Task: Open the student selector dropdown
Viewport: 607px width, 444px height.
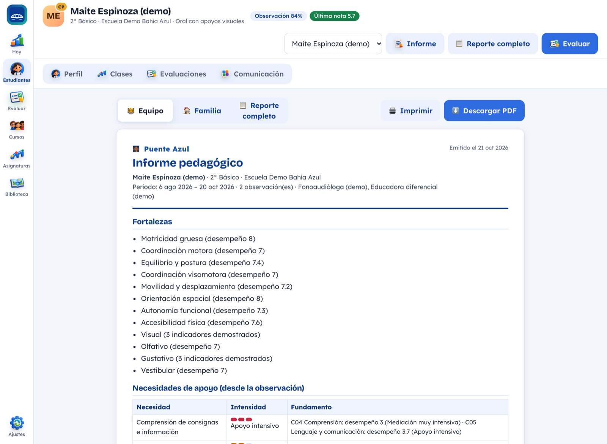Action: click(333, 44)
